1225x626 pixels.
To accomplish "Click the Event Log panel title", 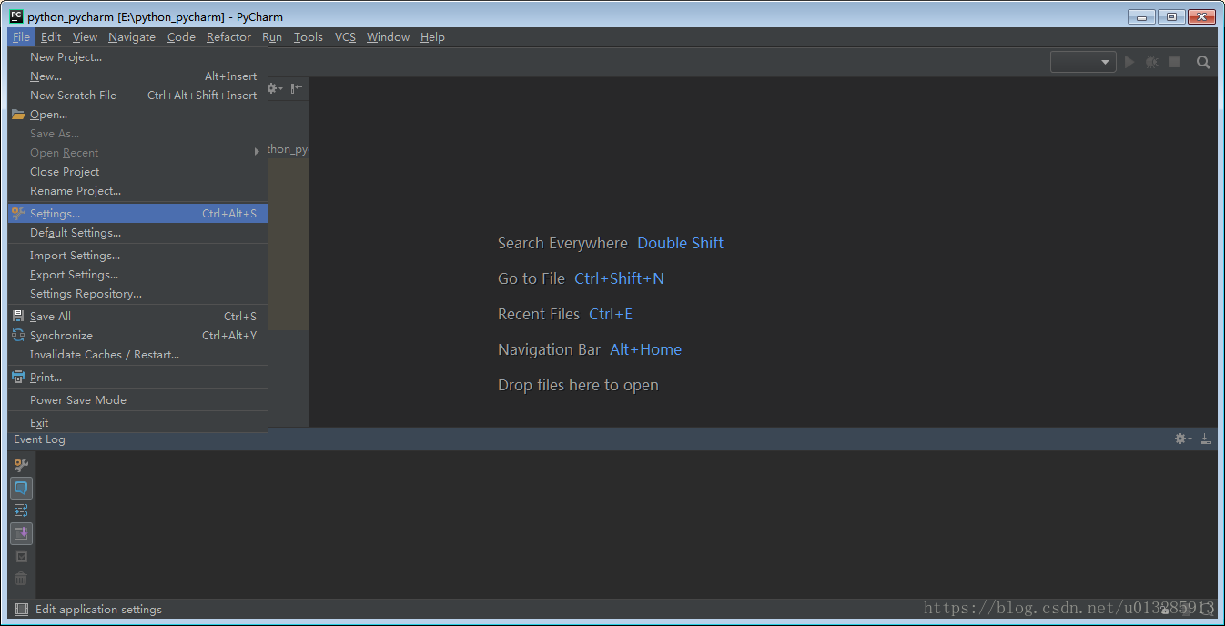I will 39,439.
